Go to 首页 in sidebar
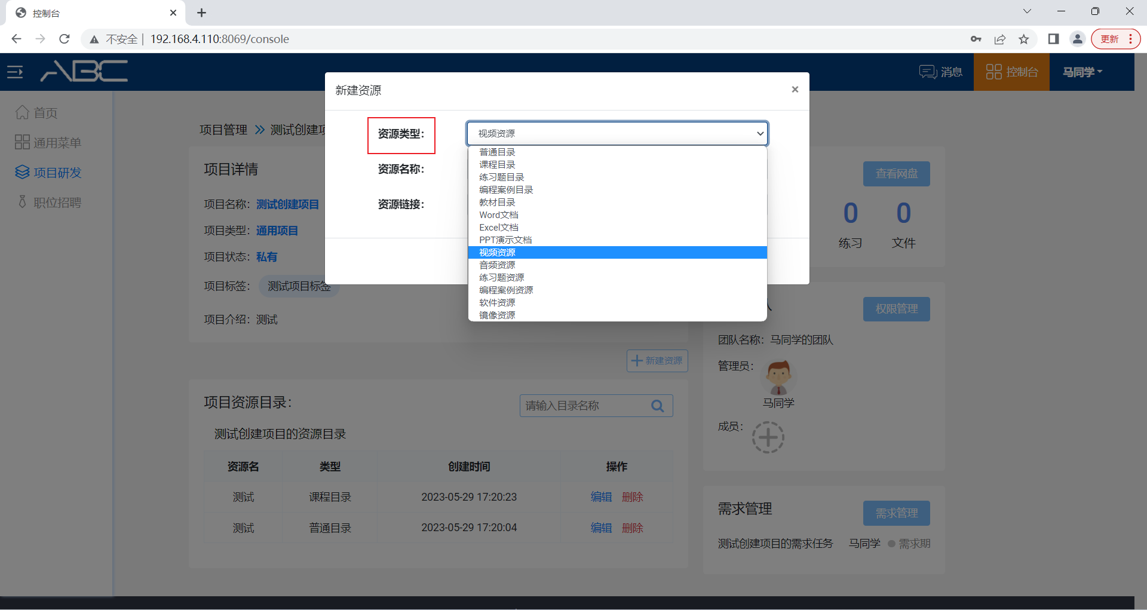The height and width of the screenshot is (610, 1147). (x=36, y=113)
